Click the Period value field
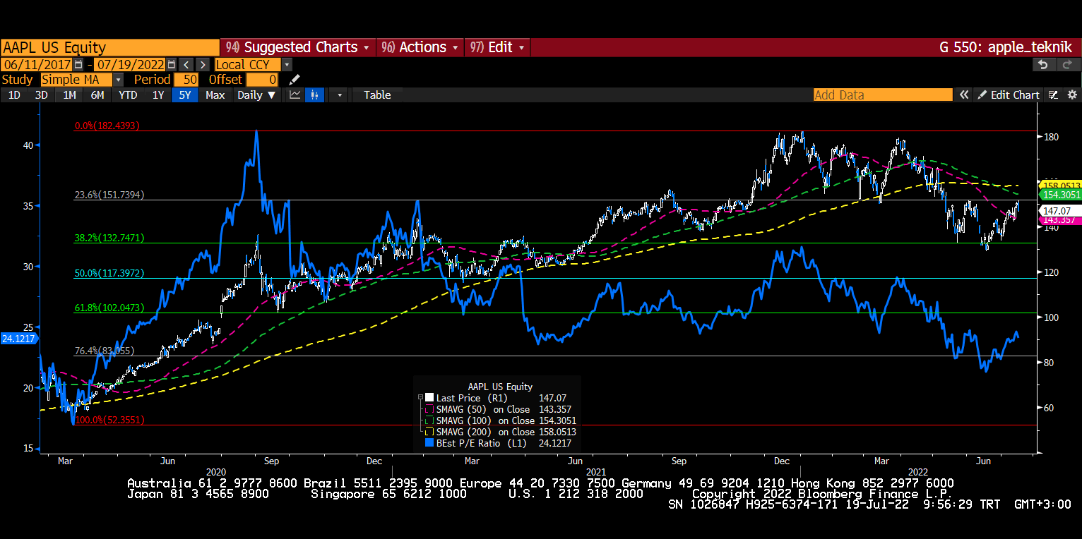Image resolution: width=1082 pixels, height=539 pixels. [186, 80]
